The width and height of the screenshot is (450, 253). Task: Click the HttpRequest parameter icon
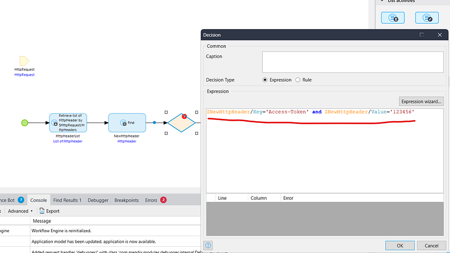tap(24, 61)
